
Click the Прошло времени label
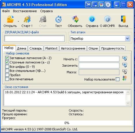pos(15,114)
